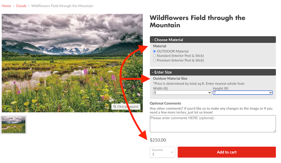Viewport: 281px width, 163px height.
Task: Choose Standard (Interior Peel & Stick) material
Action: coord(154,56)
